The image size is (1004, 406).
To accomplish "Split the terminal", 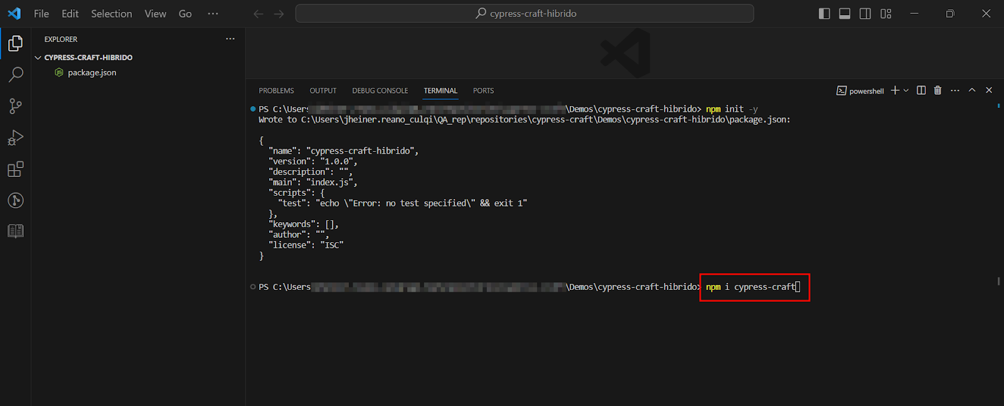I will point(921,90).
